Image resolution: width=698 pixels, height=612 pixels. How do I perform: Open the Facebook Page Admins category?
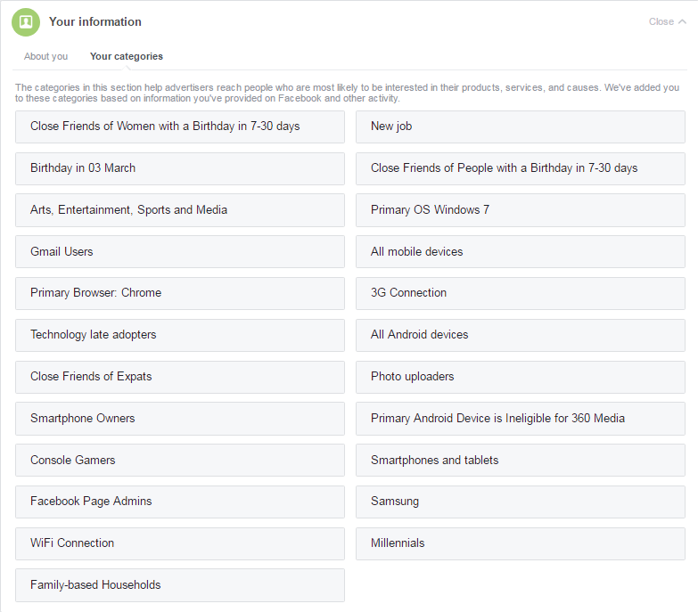180,502
